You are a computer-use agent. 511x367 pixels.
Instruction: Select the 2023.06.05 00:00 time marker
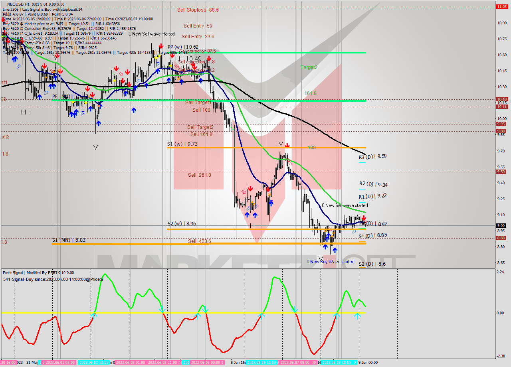(x=206, y=363)
